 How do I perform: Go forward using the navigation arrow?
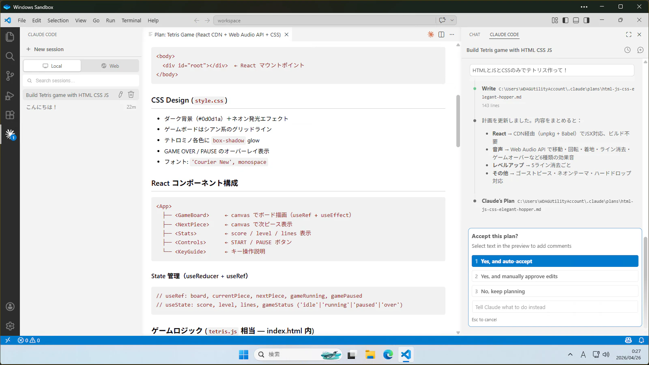(207, 20)
